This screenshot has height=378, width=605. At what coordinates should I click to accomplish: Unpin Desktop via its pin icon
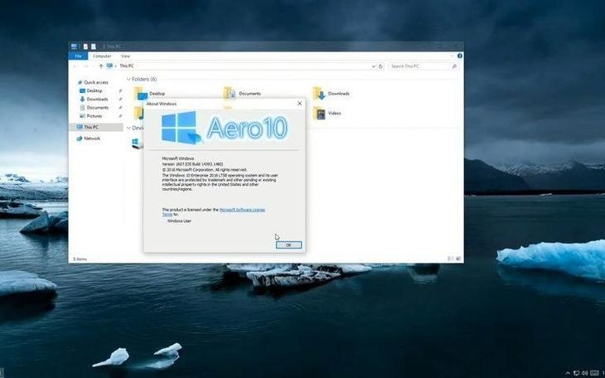[120, 90]
